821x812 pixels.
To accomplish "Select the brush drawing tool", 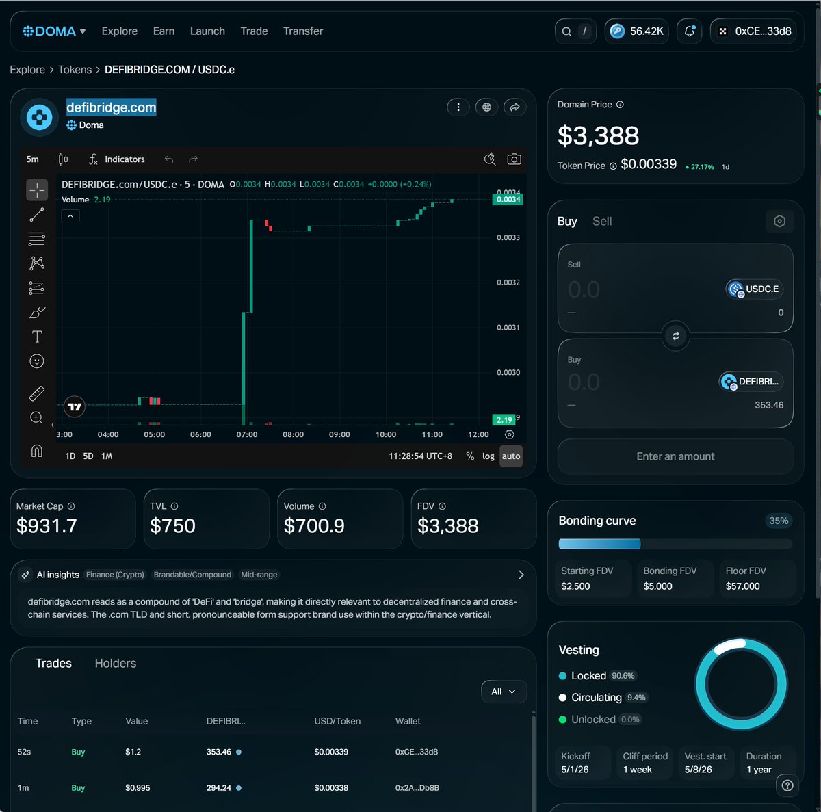I will pos(37,313).
